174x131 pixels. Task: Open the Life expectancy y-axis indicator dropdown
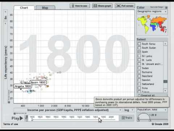[5, 63]
